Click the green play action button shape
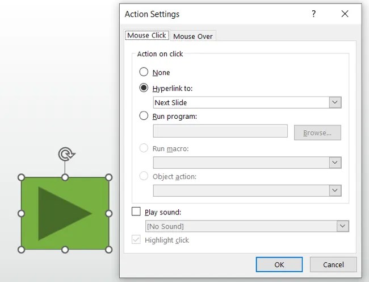This screenshot has height=282, width=369. [x=65, y=213]
